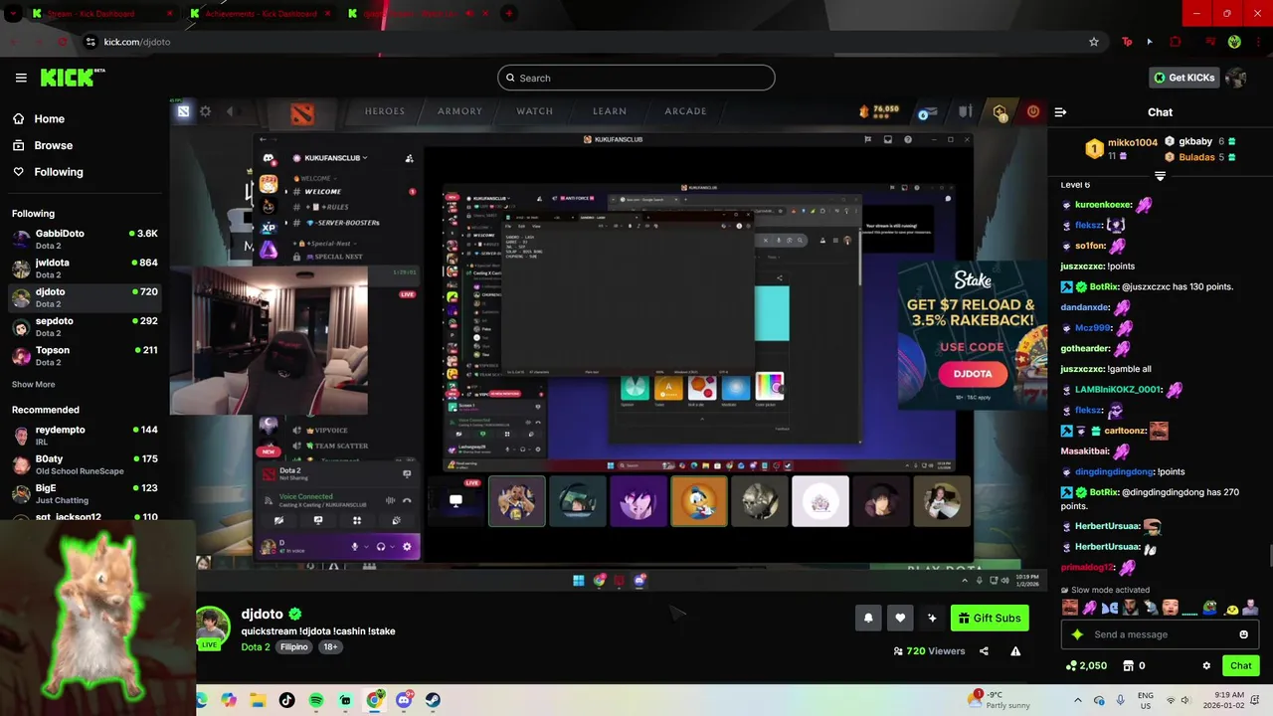Image resolution: width=1273 pixels, height=716 pixels.
Task: Open Discord user settings gear
Action: 406,546
